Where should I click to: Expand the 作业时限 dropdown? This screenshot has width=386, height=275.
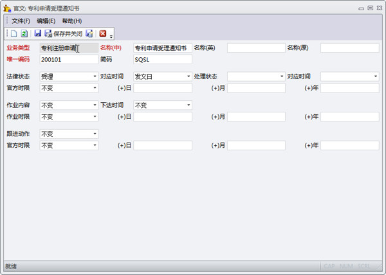(95, 117)
